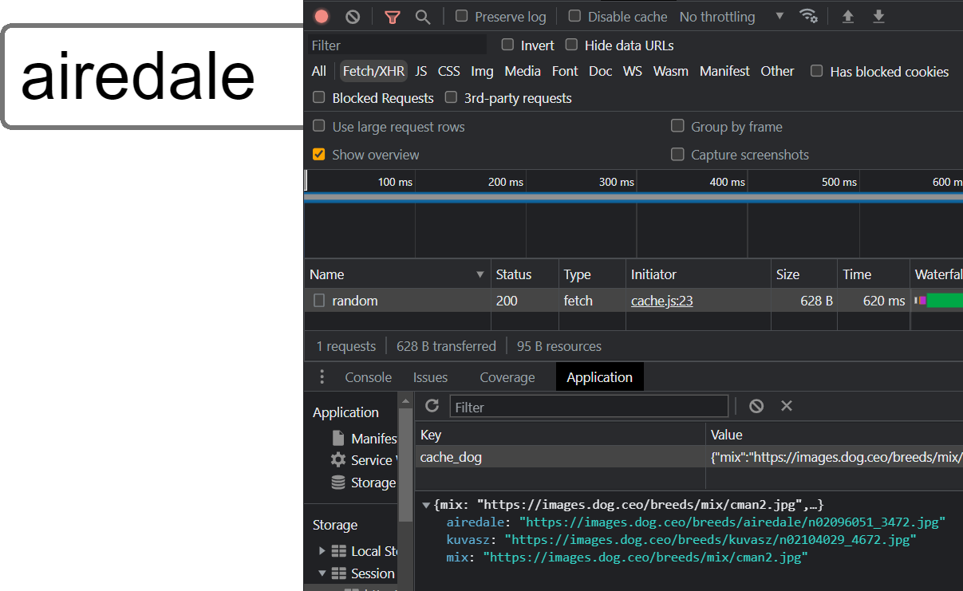This screenshot has width=963, height=591.
Task: Select the Manifest file icon item
Action: (x=364, y=438)
